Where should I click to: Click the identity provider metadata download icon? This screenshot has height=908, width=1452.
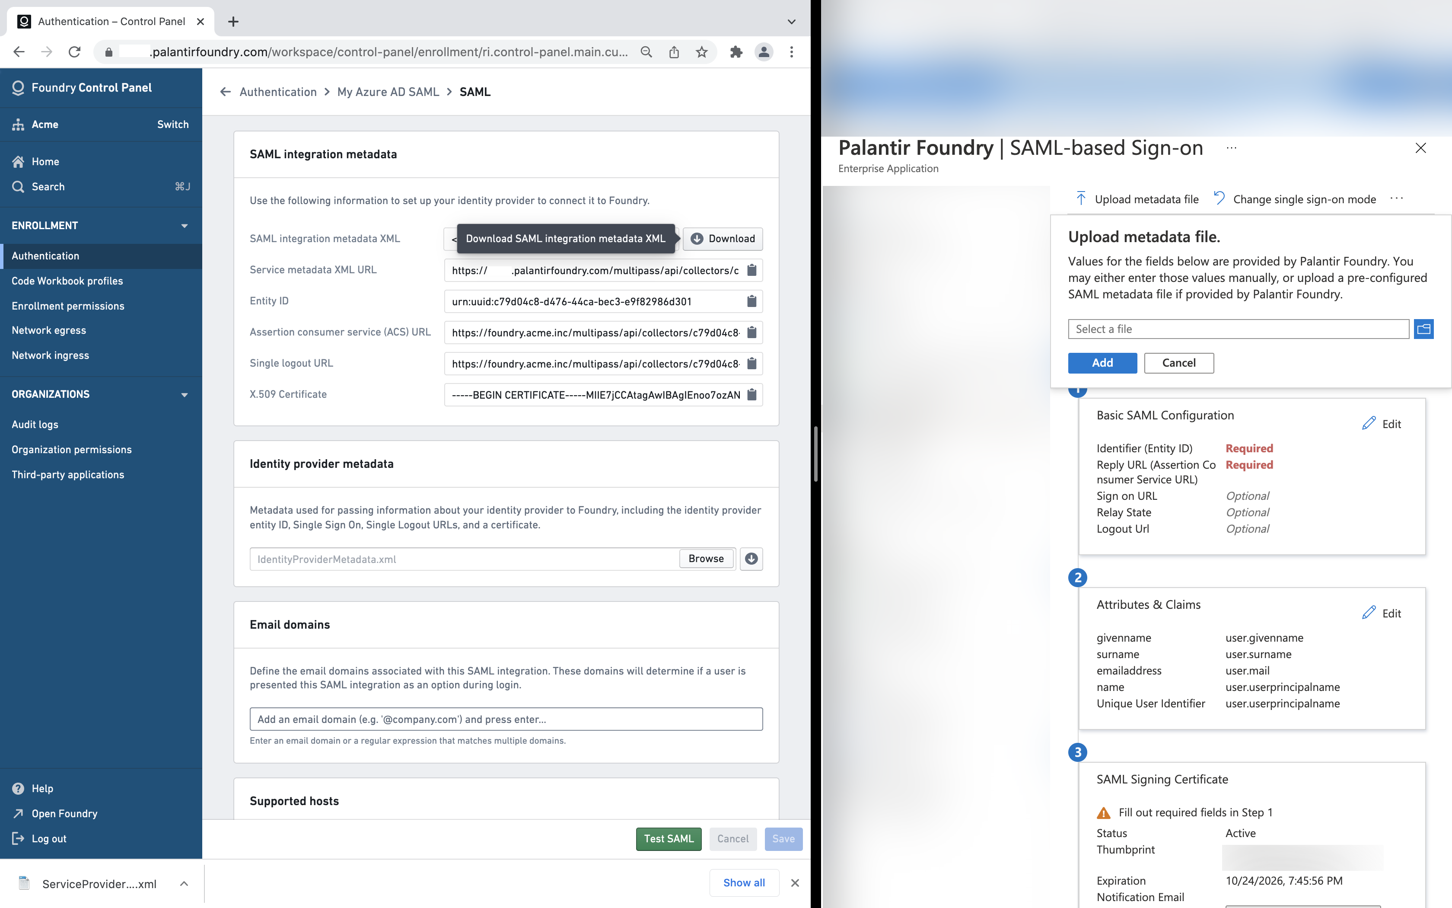coord(751,559)
